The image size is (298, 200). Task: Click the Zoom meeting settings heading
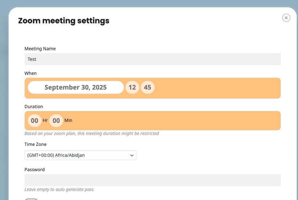[64, 21]
